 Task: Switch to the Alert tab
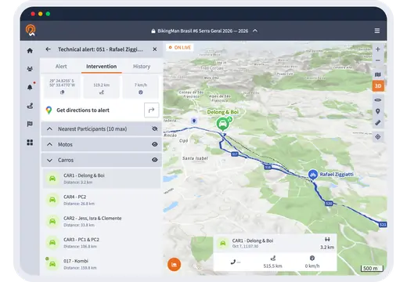point(61,67)
